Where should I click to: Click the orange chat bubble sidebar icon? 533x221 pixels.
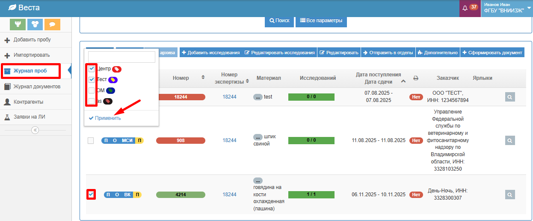[52, 24]
